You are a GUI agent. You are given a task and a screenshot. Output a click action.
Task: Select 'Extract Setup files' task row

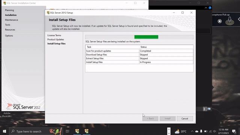click(139, 58)
